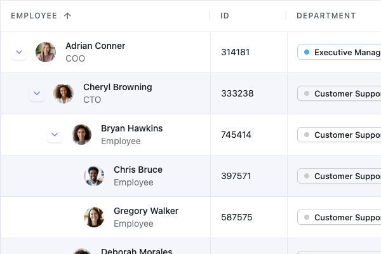381x254 pixels.
Task: Collapse Cheryl Browning's subordinates
Action: point(37,93)
